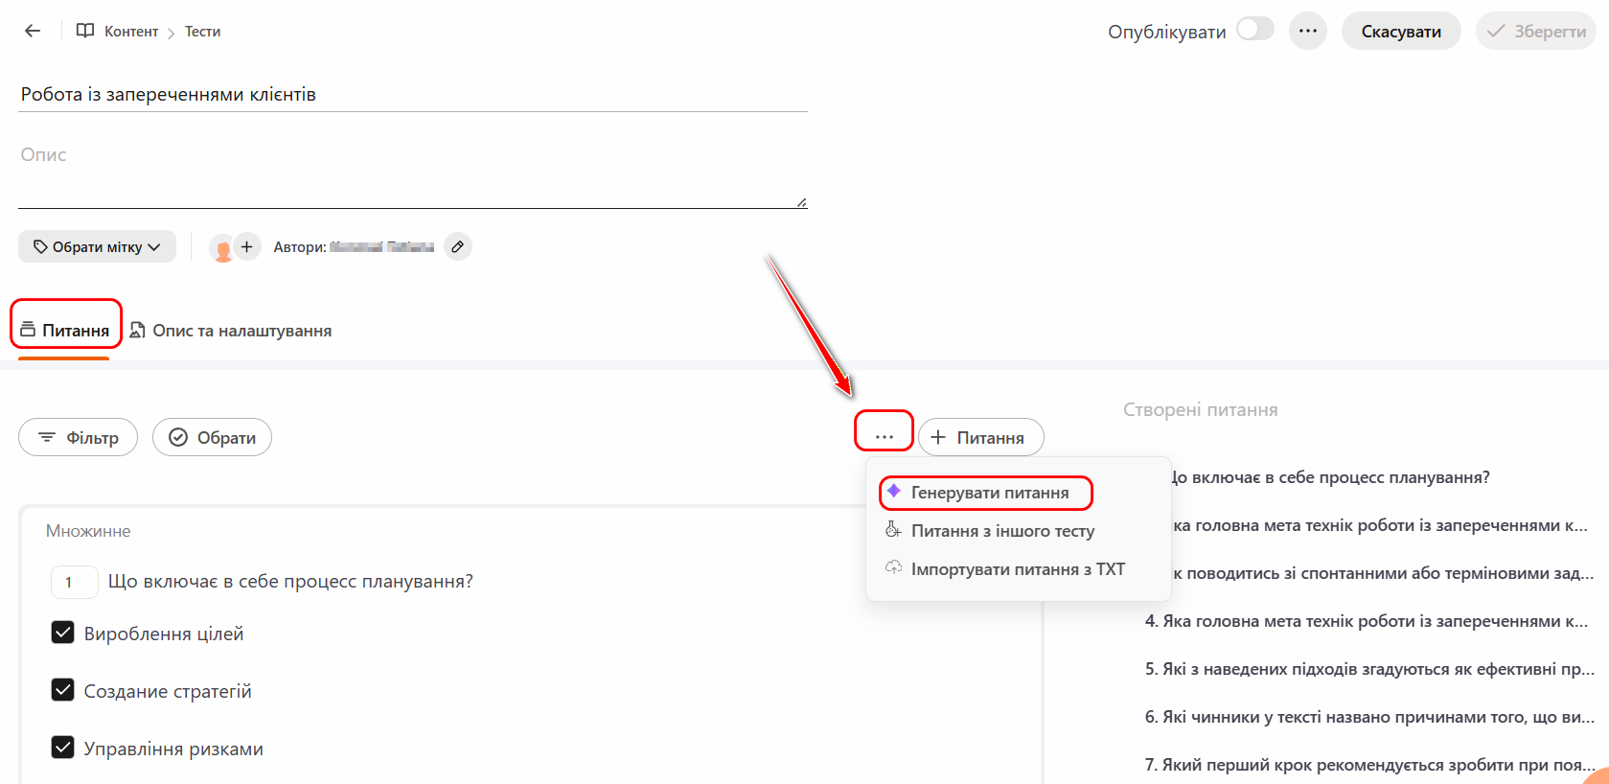The height and width of the screenshot is (784, 1609).
Task: Open the three-dots menu beside the Питання button
Action: click(x=884, y=437)
